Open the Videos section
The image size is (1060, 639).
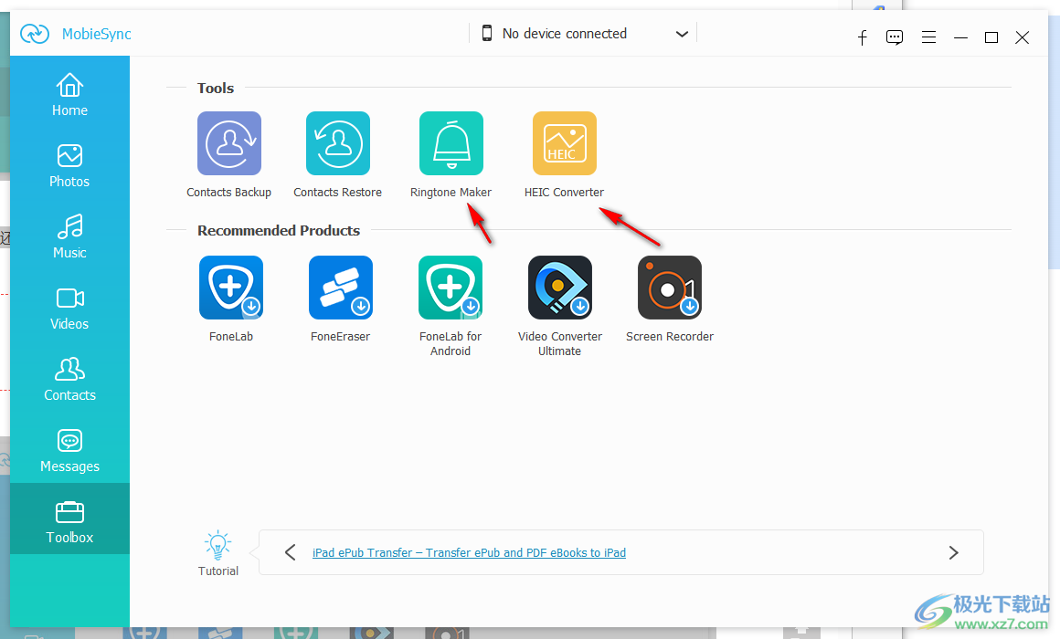(69, 308)
